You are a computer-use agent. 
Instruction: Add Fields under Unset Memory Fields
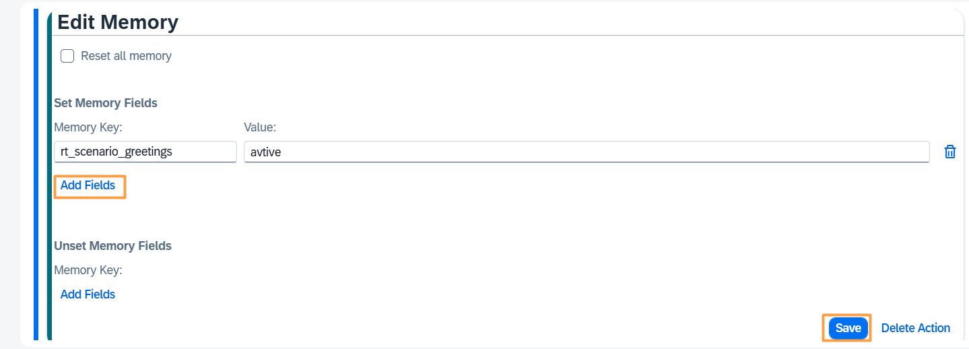point(88,294)
